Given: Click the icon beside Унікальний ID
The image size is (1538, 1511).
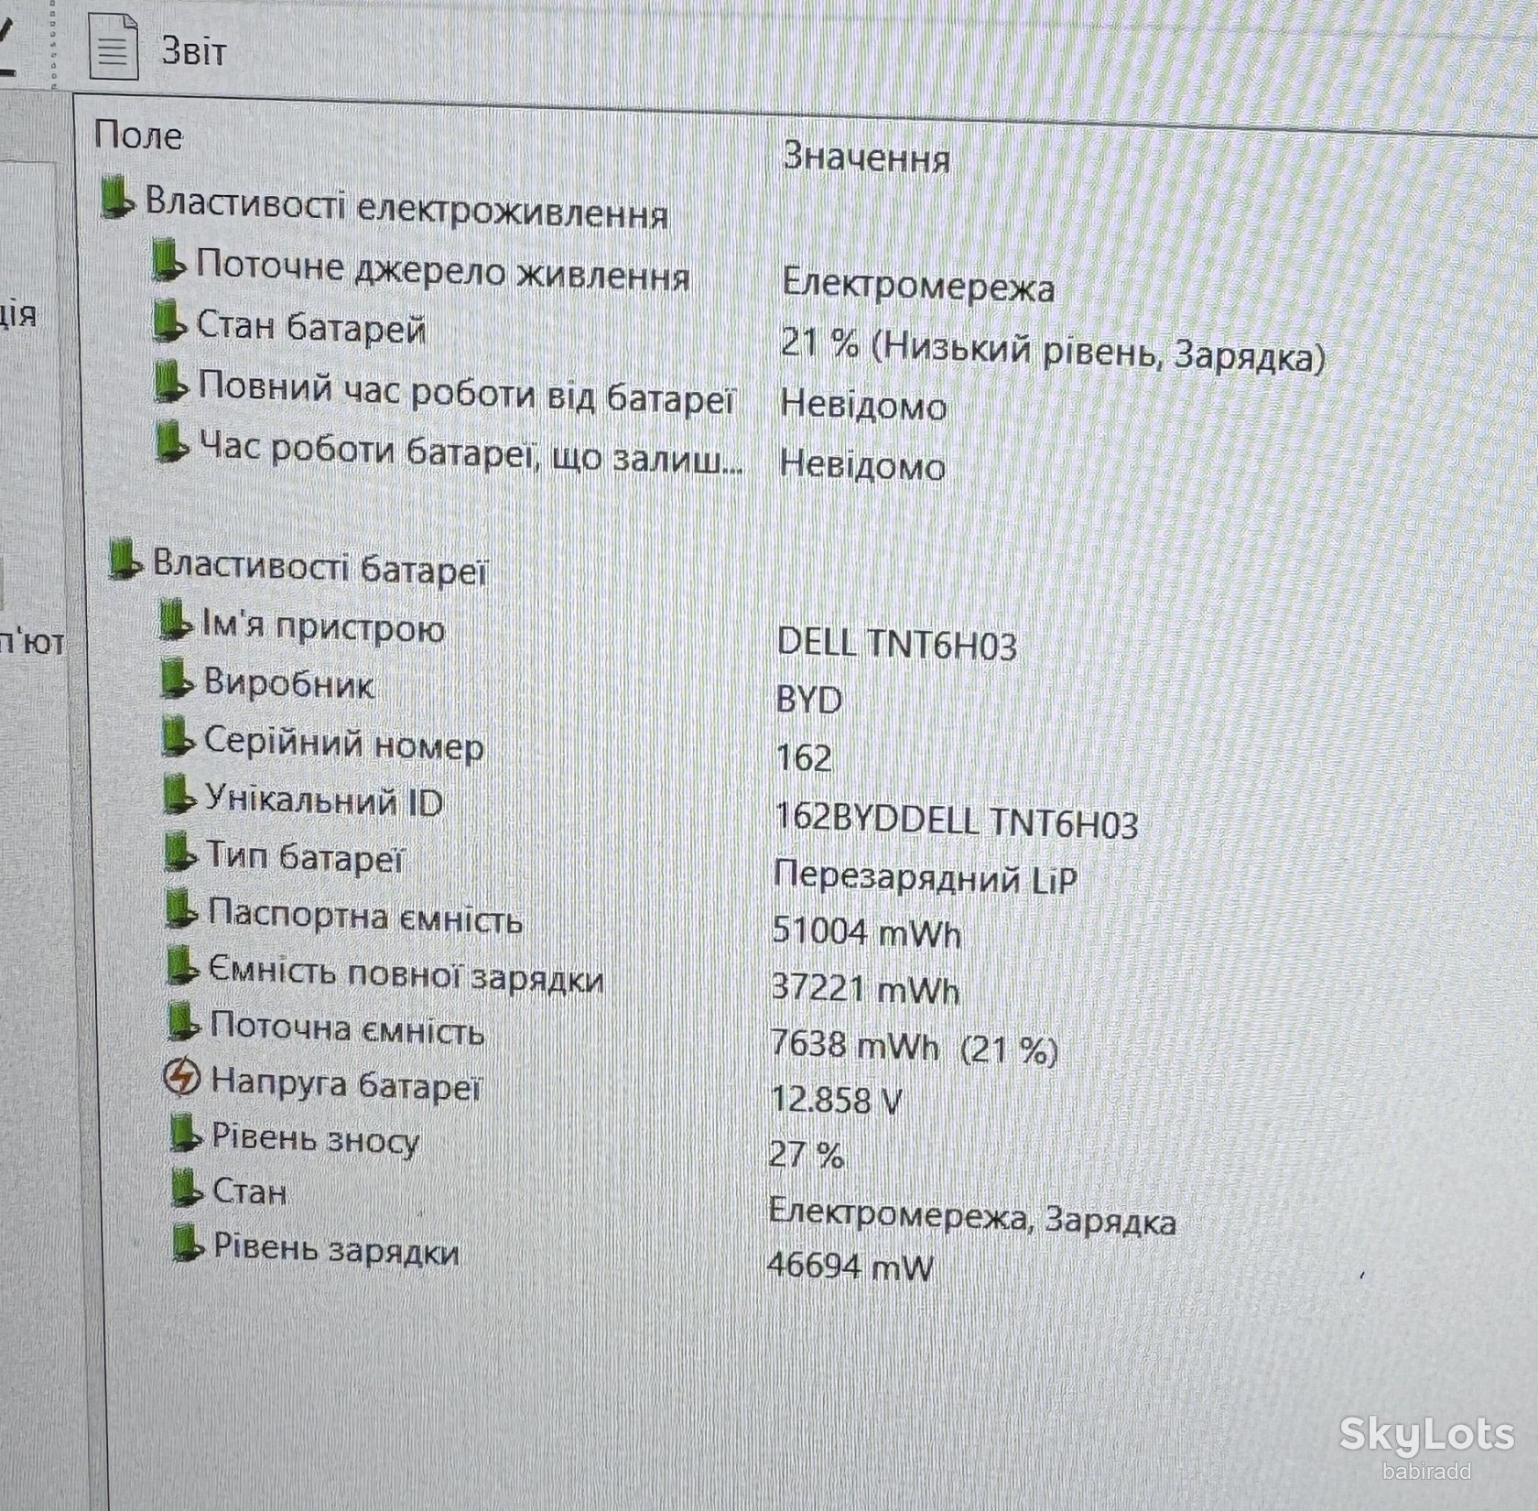Looking at the screenshot, I should point(179,795).
